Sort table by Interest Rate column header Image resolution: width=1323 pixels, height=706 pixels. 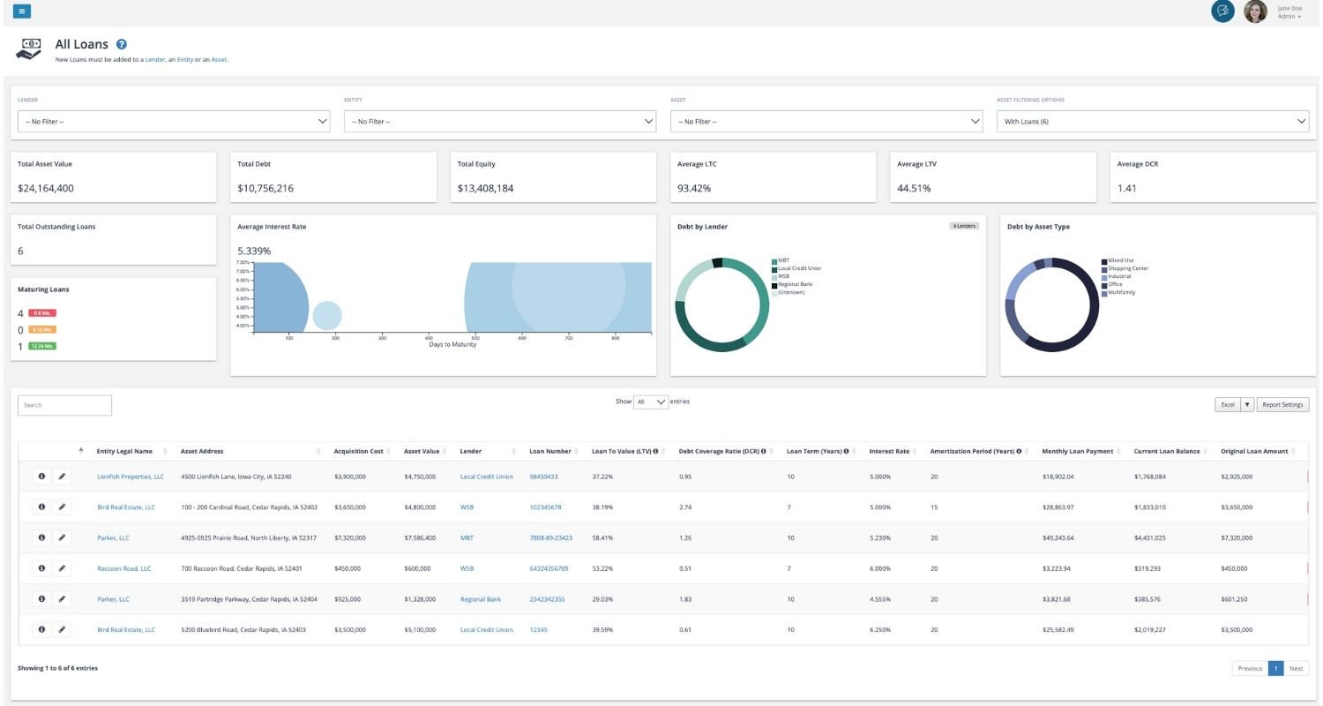pos(889,451)
